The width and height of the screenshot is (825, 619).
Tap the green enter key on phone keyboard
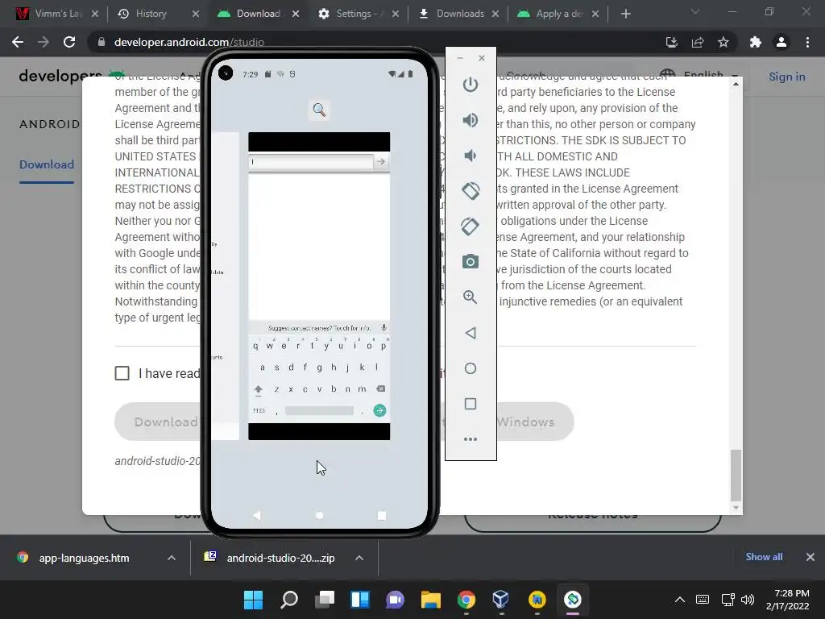click(379, 410)
